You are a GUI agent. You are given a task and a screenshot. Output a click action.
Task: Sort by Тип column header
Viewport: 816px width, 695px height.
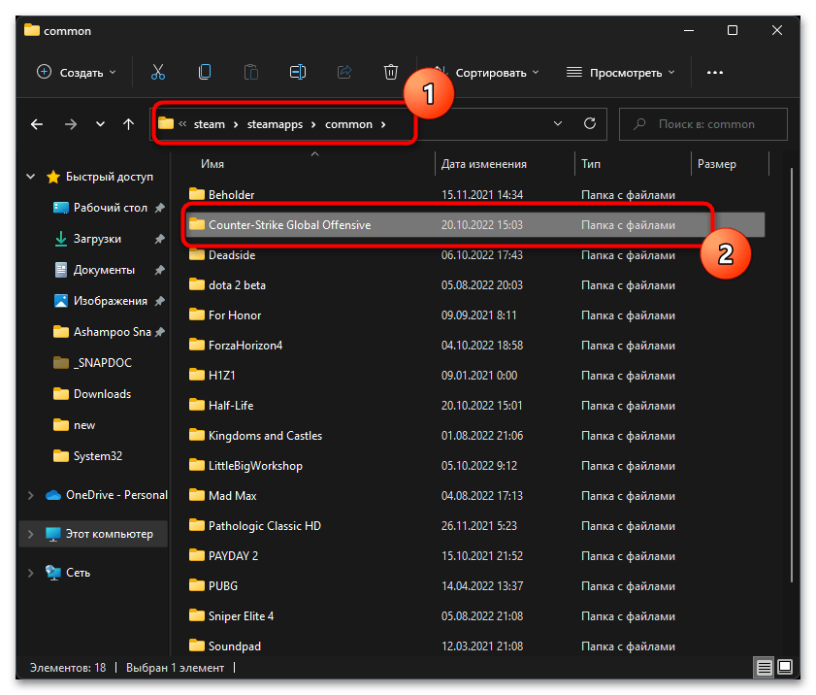[x=591, y=164]
